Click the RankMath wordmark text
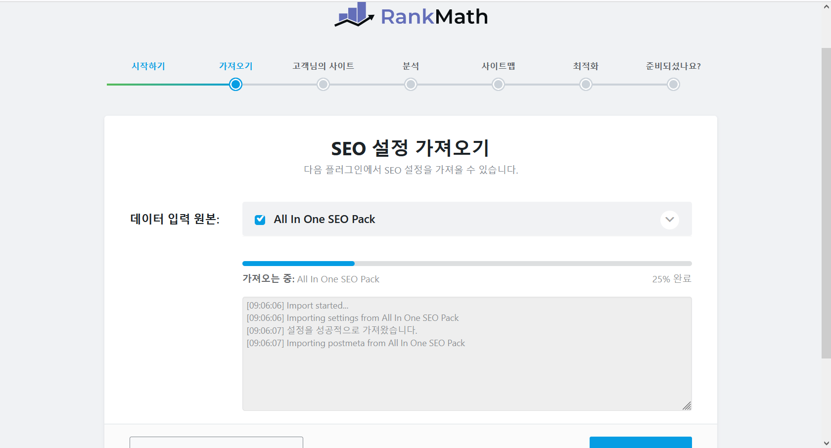831x448 pixels. (434, 17)
